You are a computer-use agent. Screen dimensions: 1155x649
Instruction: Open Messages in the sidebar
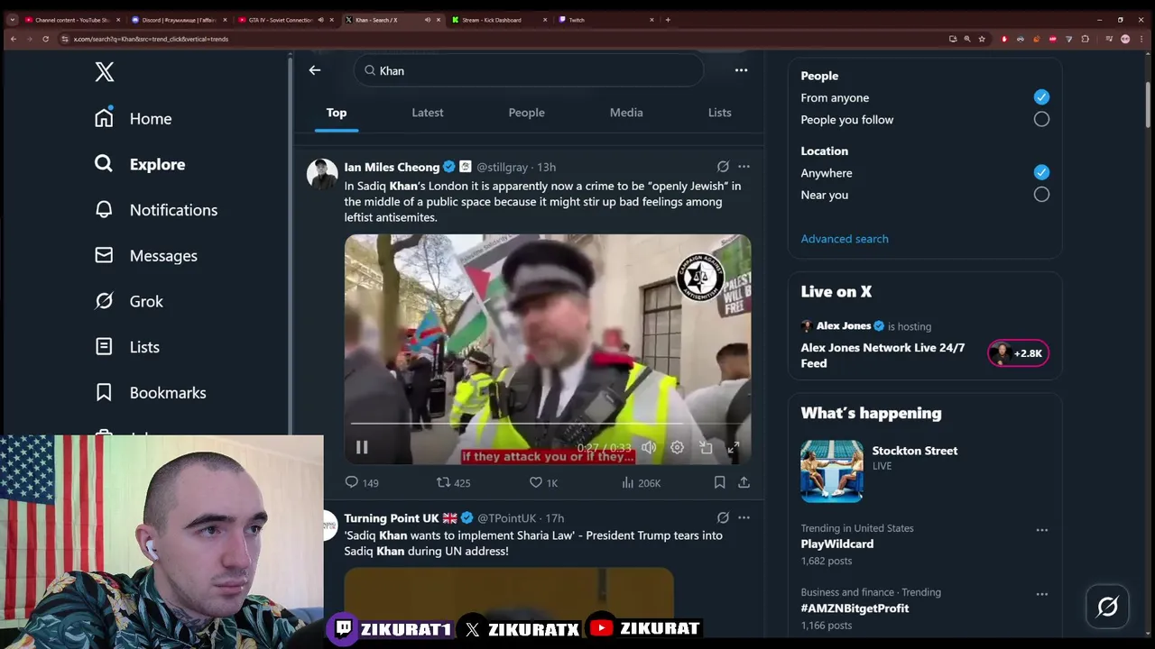pyautogui.click(x=146, y=256)
